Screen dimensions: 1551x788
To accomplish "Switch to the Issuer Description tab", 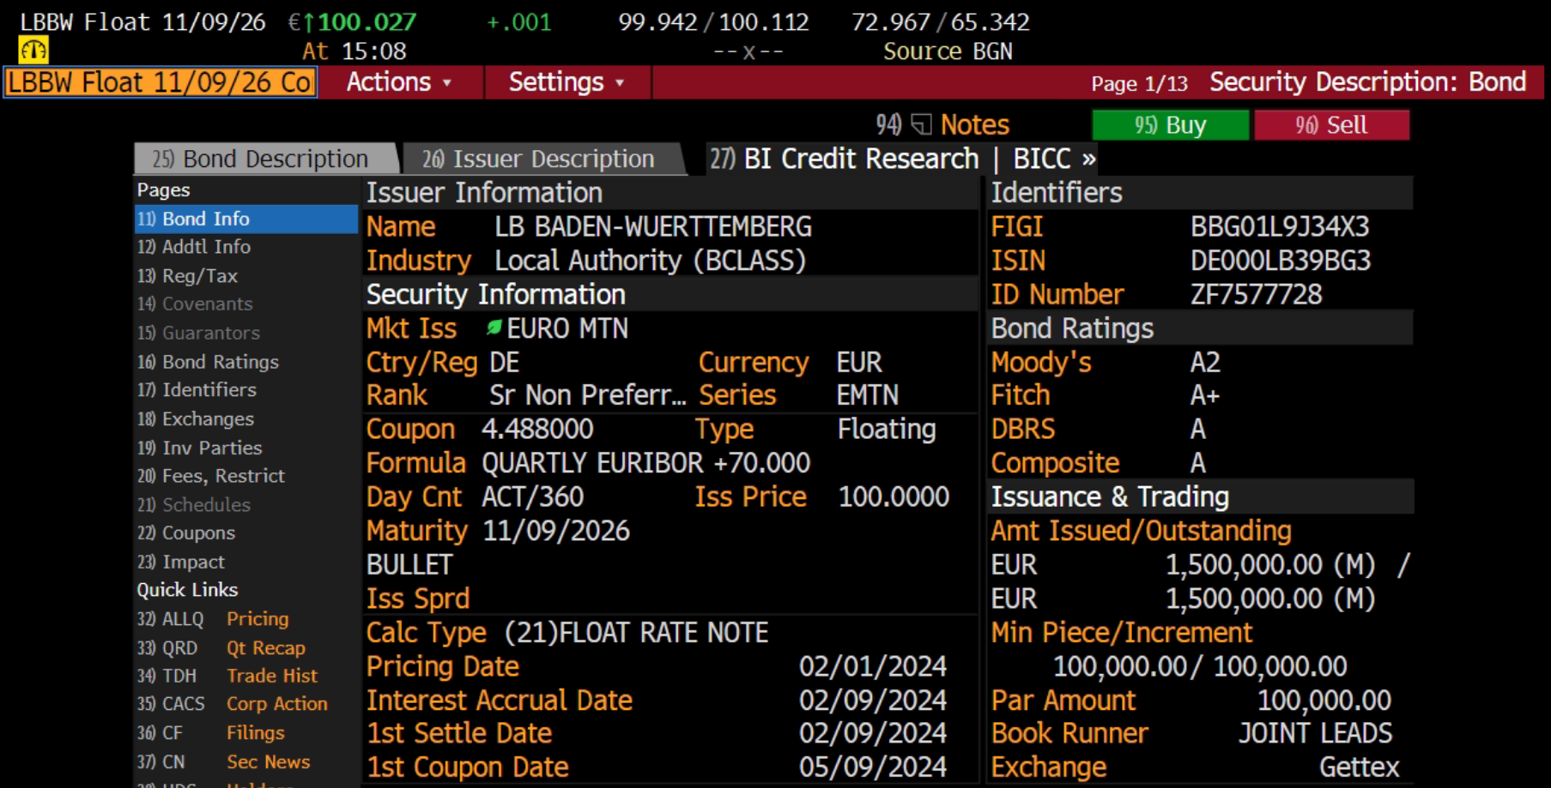I will (x=543, y=159).
